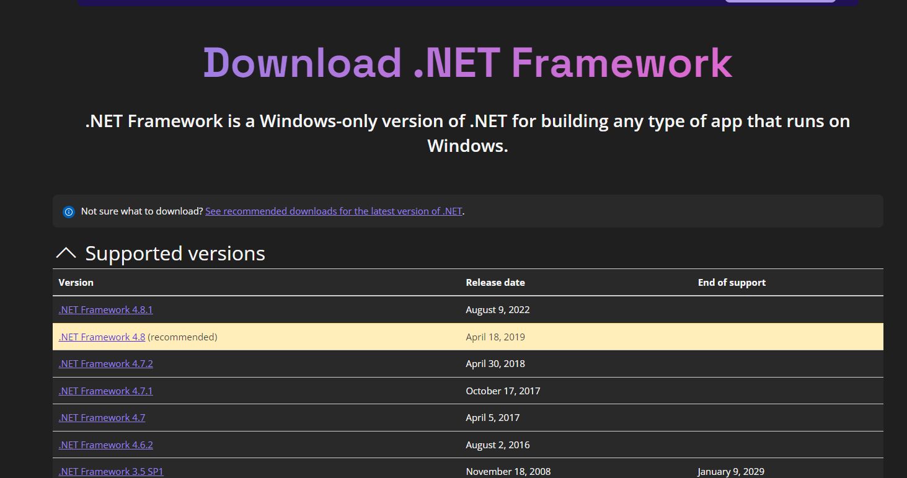
Task: Open the .NET Framework 3.5 SP1 link
Action: click(x=110, y=471)
